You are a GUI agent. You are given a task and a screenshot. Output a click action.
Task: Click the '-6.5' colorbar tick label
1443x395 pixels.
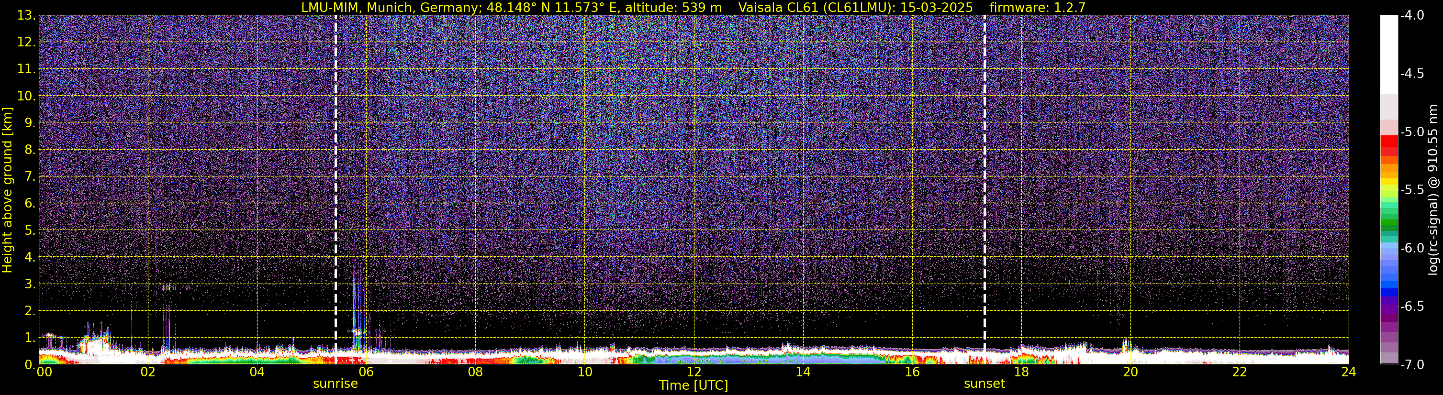[x=1412, y=307]
